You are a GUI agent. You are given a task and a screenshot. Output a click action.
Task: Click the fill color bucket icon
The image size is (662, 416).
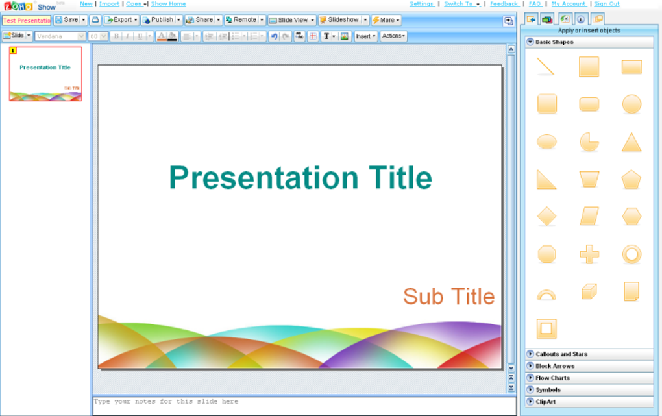(x=172, y=36)
